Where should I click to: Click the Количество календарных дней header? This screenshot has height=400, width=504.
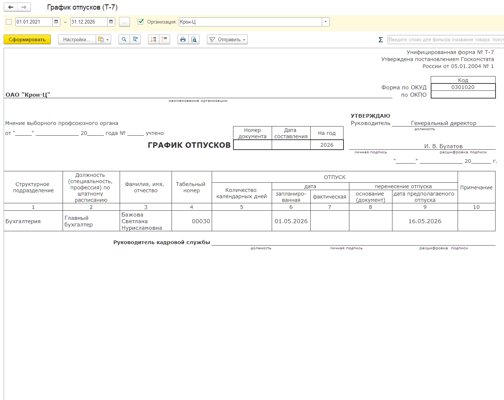[x=242, y=193]
